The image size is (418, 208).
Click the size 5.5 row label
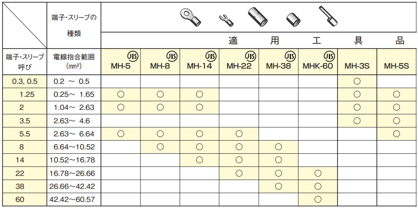pyautogui.click(x=24, y=134)
